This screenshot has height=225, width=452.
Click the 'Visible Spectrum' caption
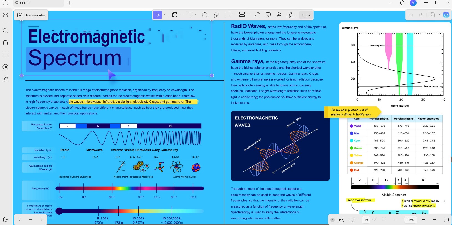point(394,195)
